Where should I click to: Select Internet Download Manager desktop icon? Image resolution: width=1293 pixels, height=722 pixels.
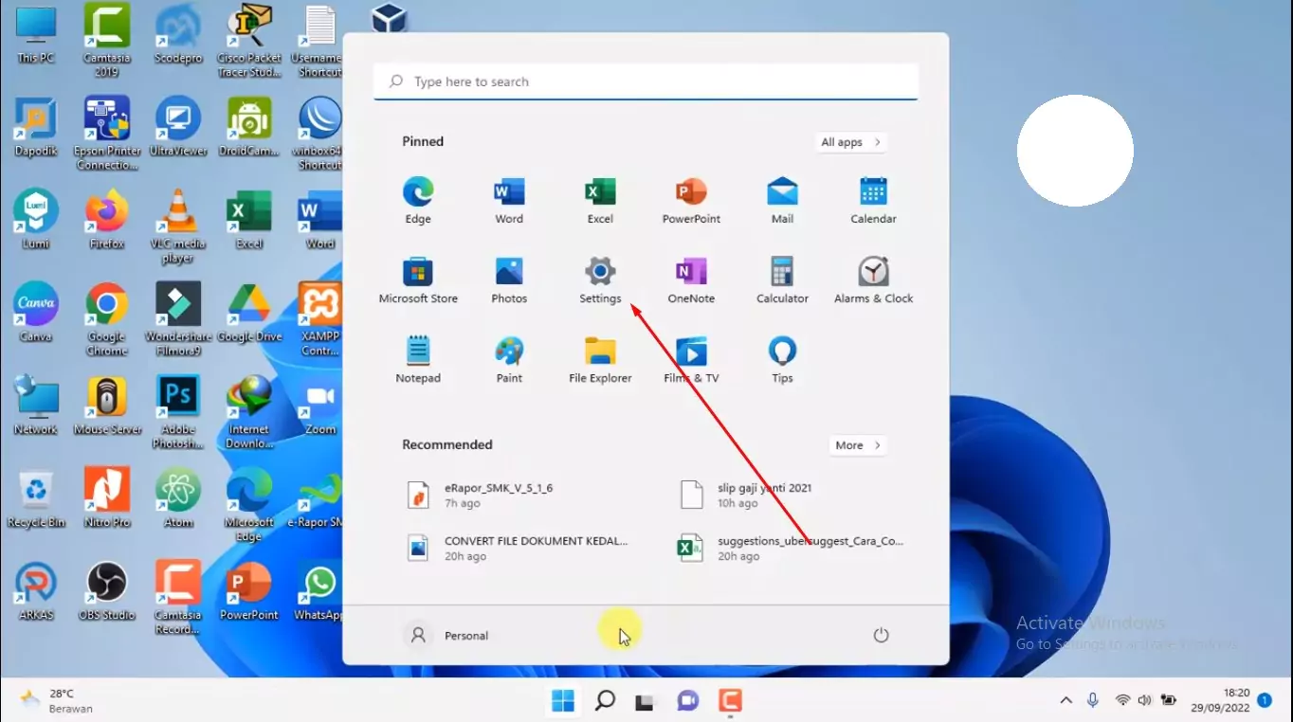coord(249,411)
